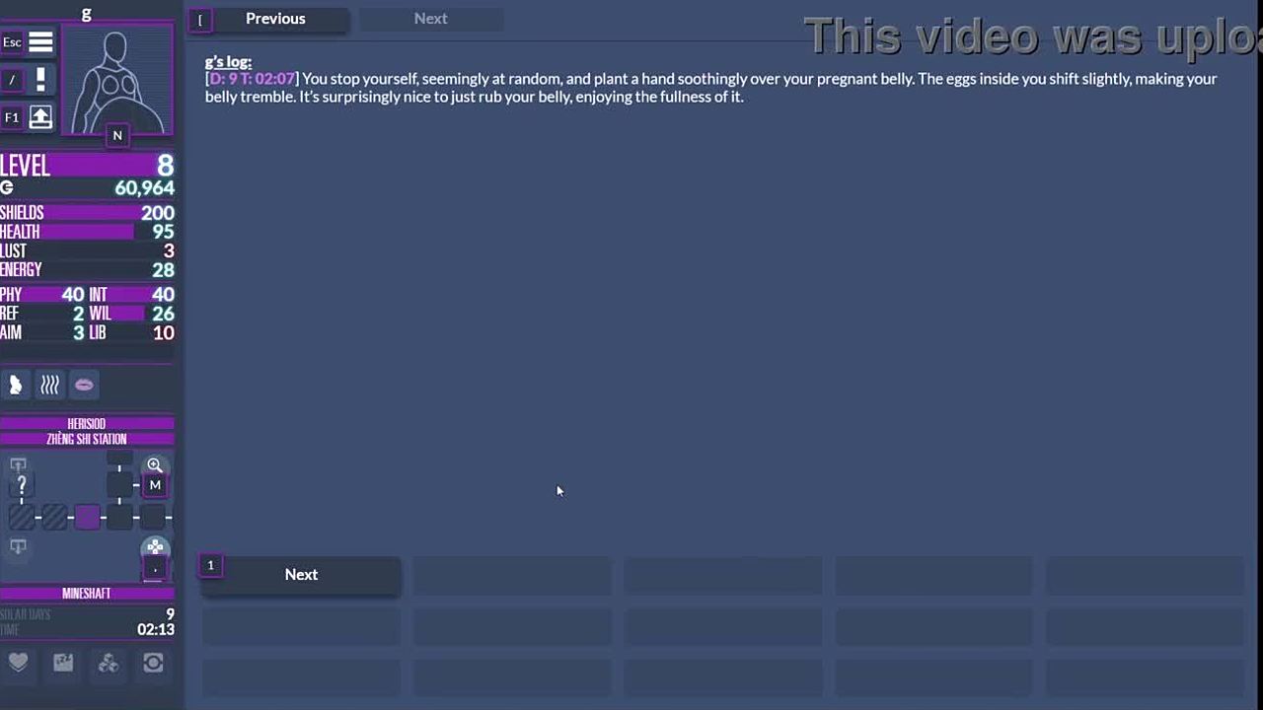
Task: Click the heart icon in bottom bar
Action: 18,664
